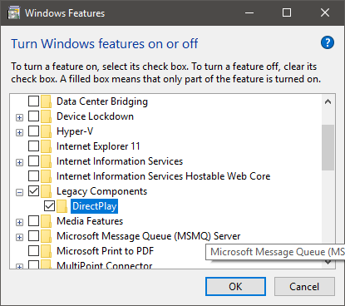Click the scrollbar up arrow

tap(328, 101)
